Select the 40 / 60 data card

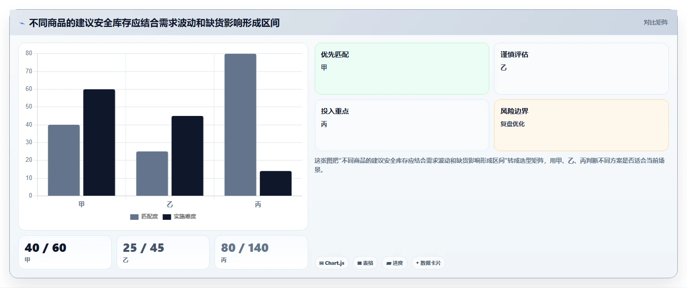tap(65, 252)
